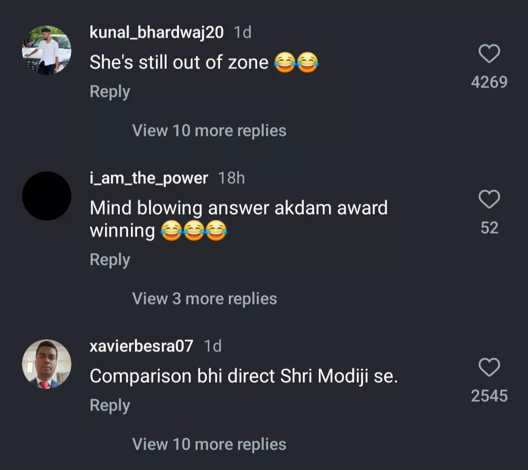The height and width of the screenshot is (470, 528).
Task: Click the 4269 likes count
Action: (489, 82)
